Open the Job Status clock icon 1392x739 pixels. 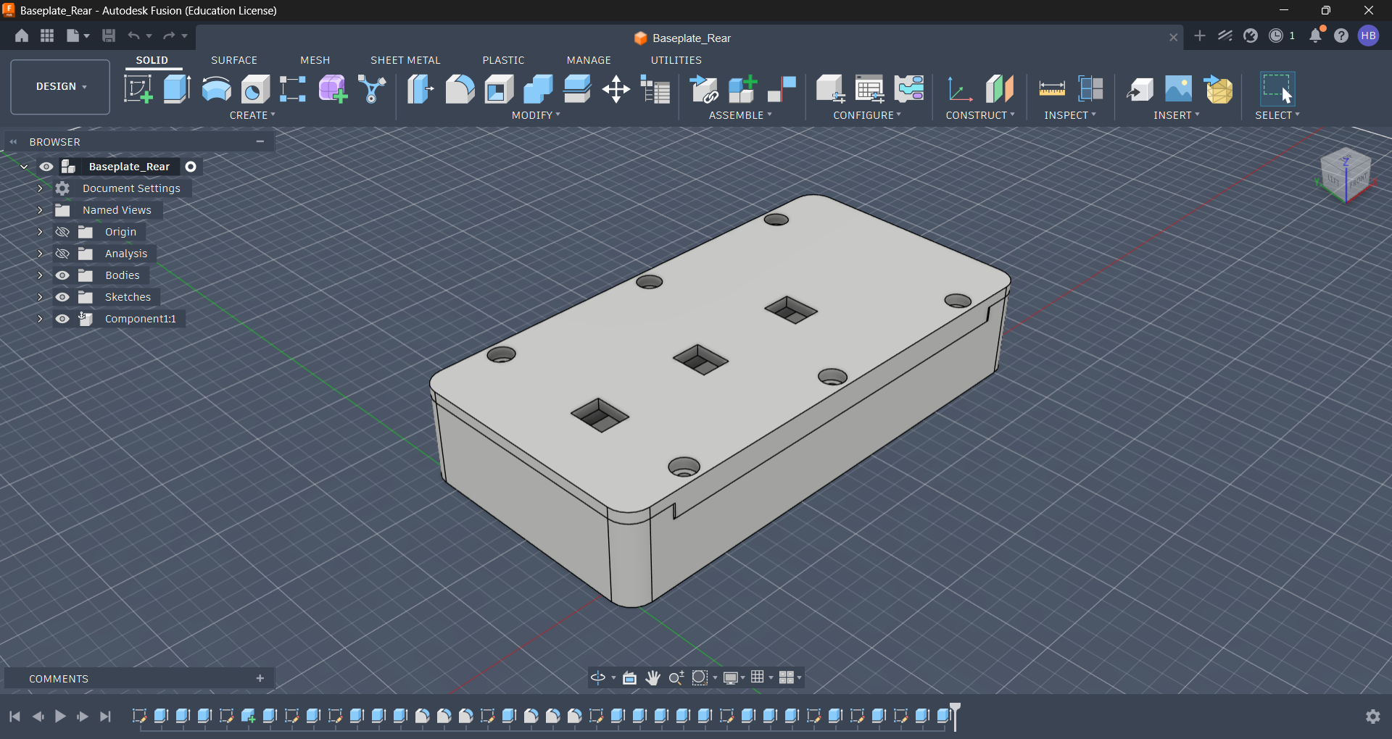coord(1276,36)
